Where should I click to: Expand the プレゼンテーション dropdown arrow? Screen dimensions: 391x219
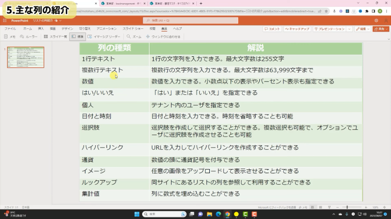[349, 29]
